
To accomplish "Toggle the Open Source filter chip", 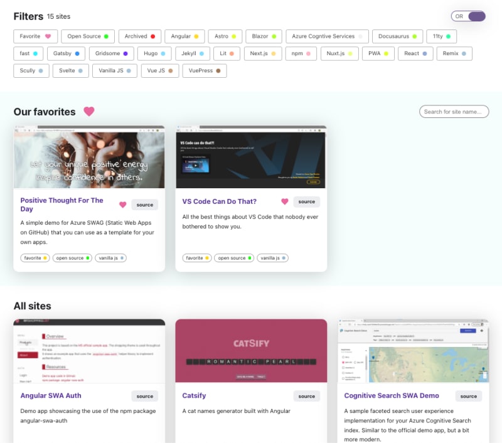I will point(88,36).
